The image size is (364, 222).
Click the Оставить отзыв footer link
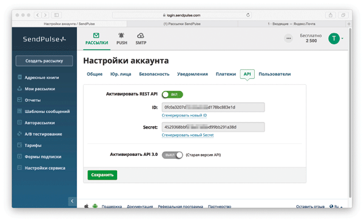click(x=310, y=206)
